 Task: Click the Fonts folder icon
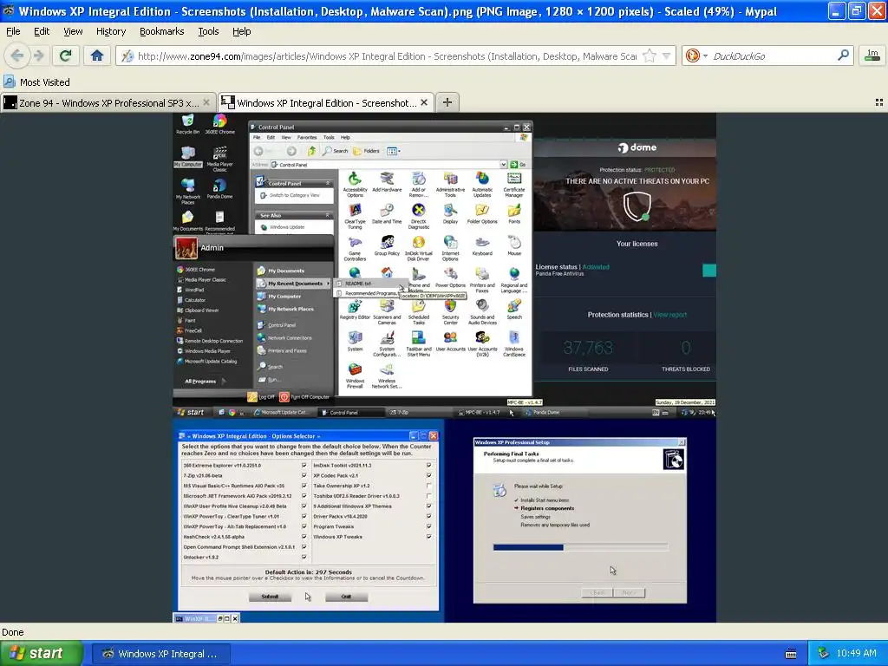[x=514, y=214]
